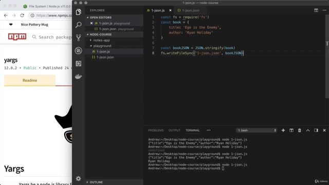Viewport: 329px width, 185px height.
Task: Open the Search view in the activity bar
Action: coord(79,25)
